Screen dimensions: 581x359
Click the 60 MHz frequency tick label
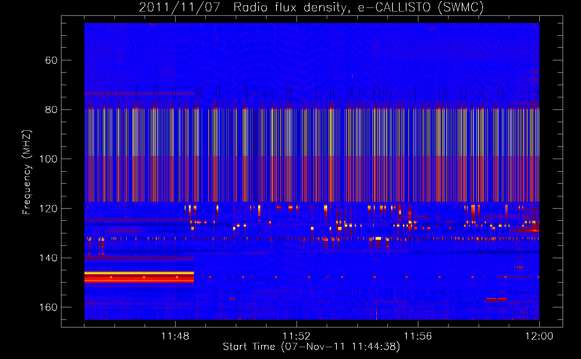51,60
